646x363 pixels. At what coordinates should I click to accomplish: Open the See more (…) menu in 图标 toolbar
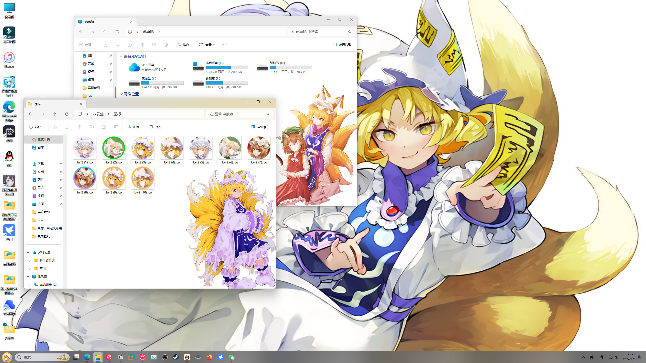(175, 127)
